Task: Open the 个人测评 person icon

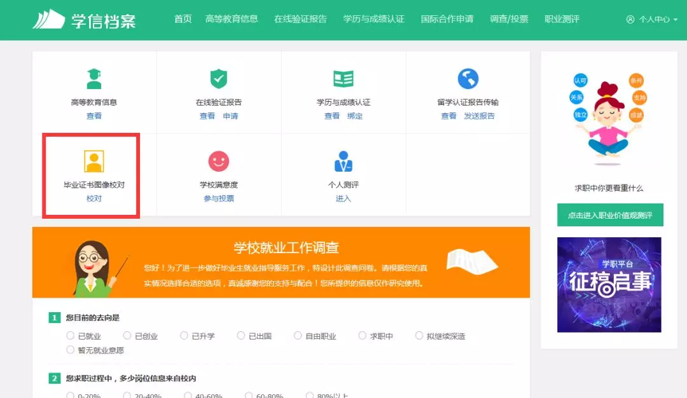Action: coord(343,161)
